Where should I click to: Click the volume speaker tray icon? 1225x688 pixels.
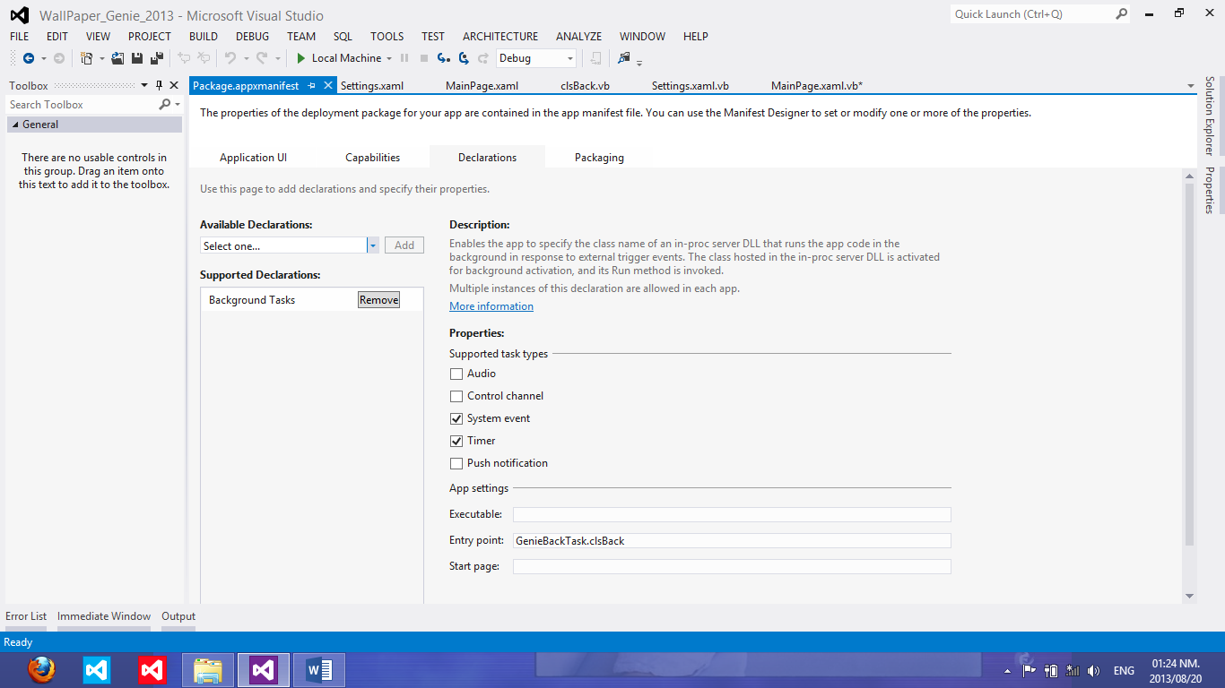point(1093,670)
